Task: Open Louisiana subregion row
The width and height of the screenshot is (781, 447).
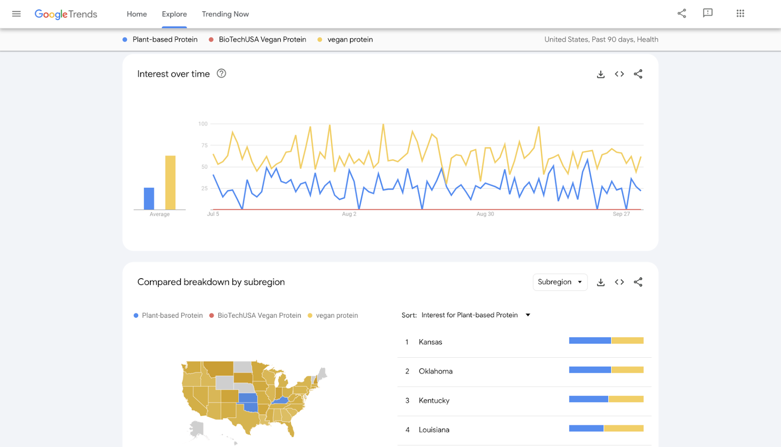Action: tap(524, 430)
